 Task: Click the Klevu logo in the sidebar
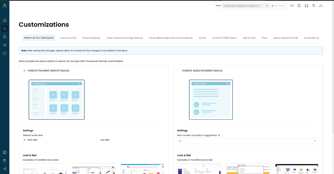pyautogui.click(x=5, y=6)
